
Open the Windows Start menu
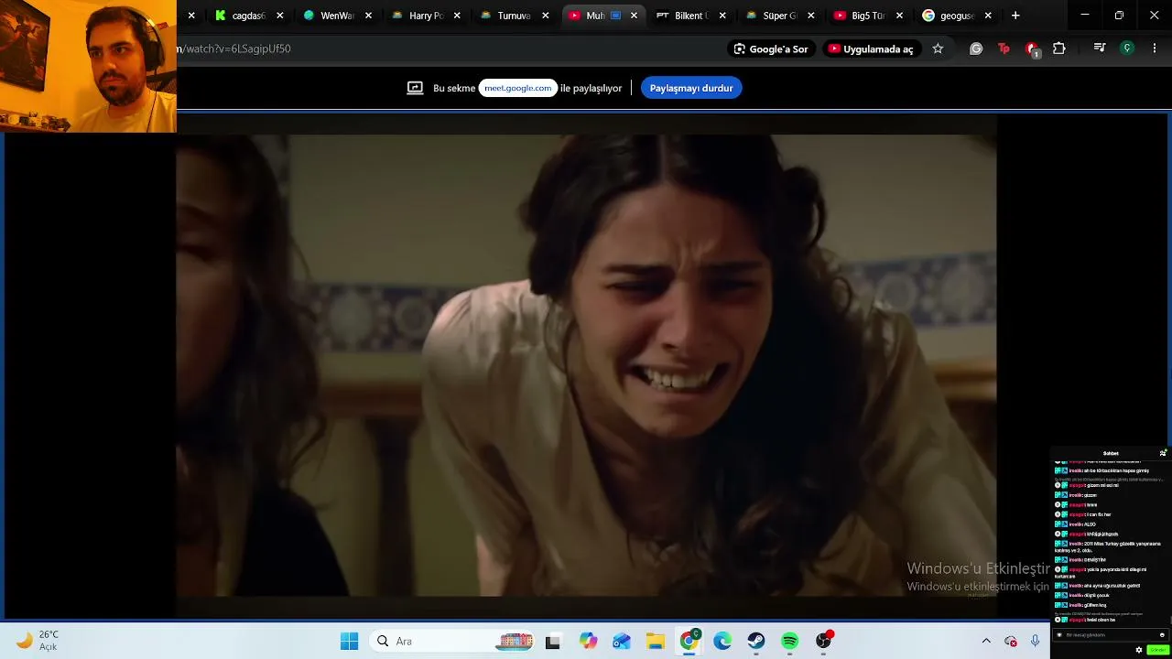click(x=349, y=642)
